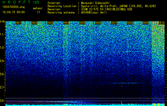
Task: Click the 0805 time marker
Action: pyautogui.click(x=82, y=23)
